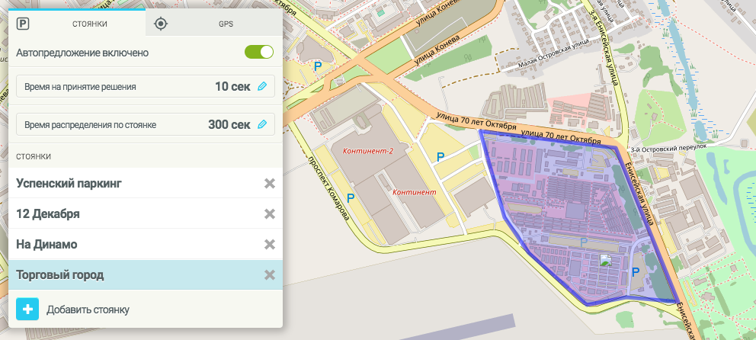This screenshot has width=756, height=340.
Task: Remove На Динамо parking with X
Action: tap(269, 245)
